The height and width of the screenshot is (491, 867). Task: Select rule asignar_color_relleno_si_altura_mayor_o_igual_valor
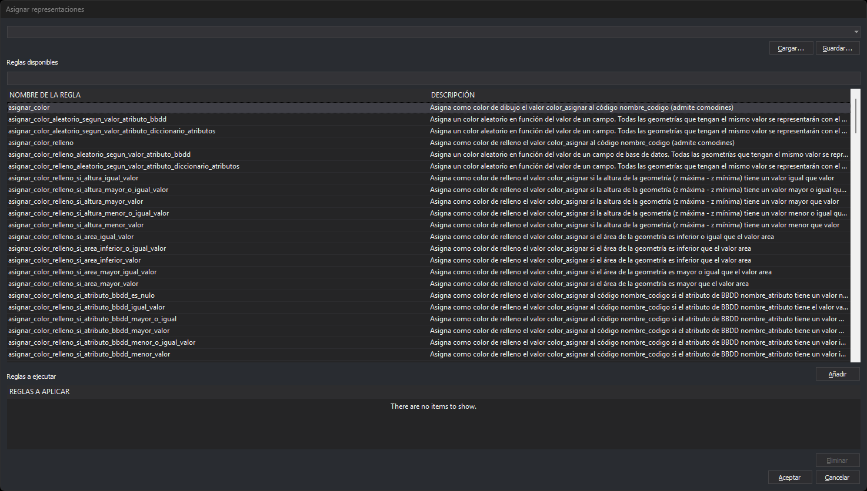tap(429, 190)
